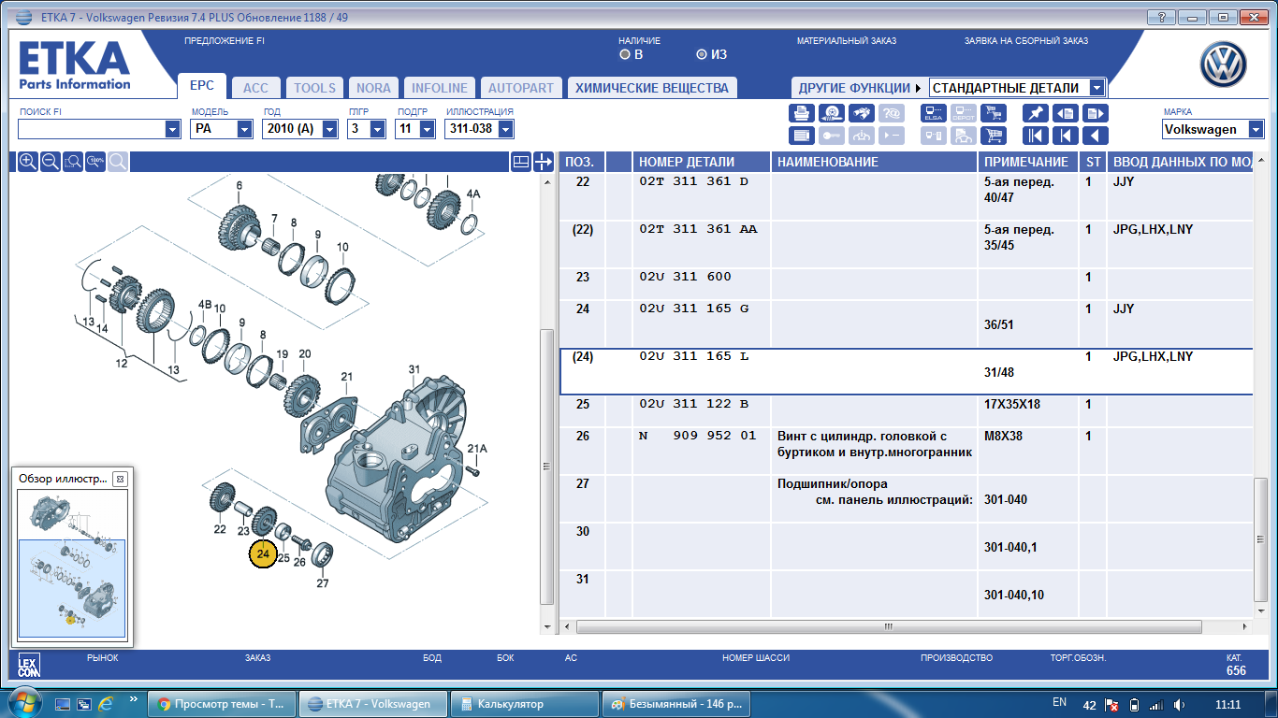Viewport: 1278px width, 718px height.
Task: Open the Windows Start menu
Action: tap(22, 701)
